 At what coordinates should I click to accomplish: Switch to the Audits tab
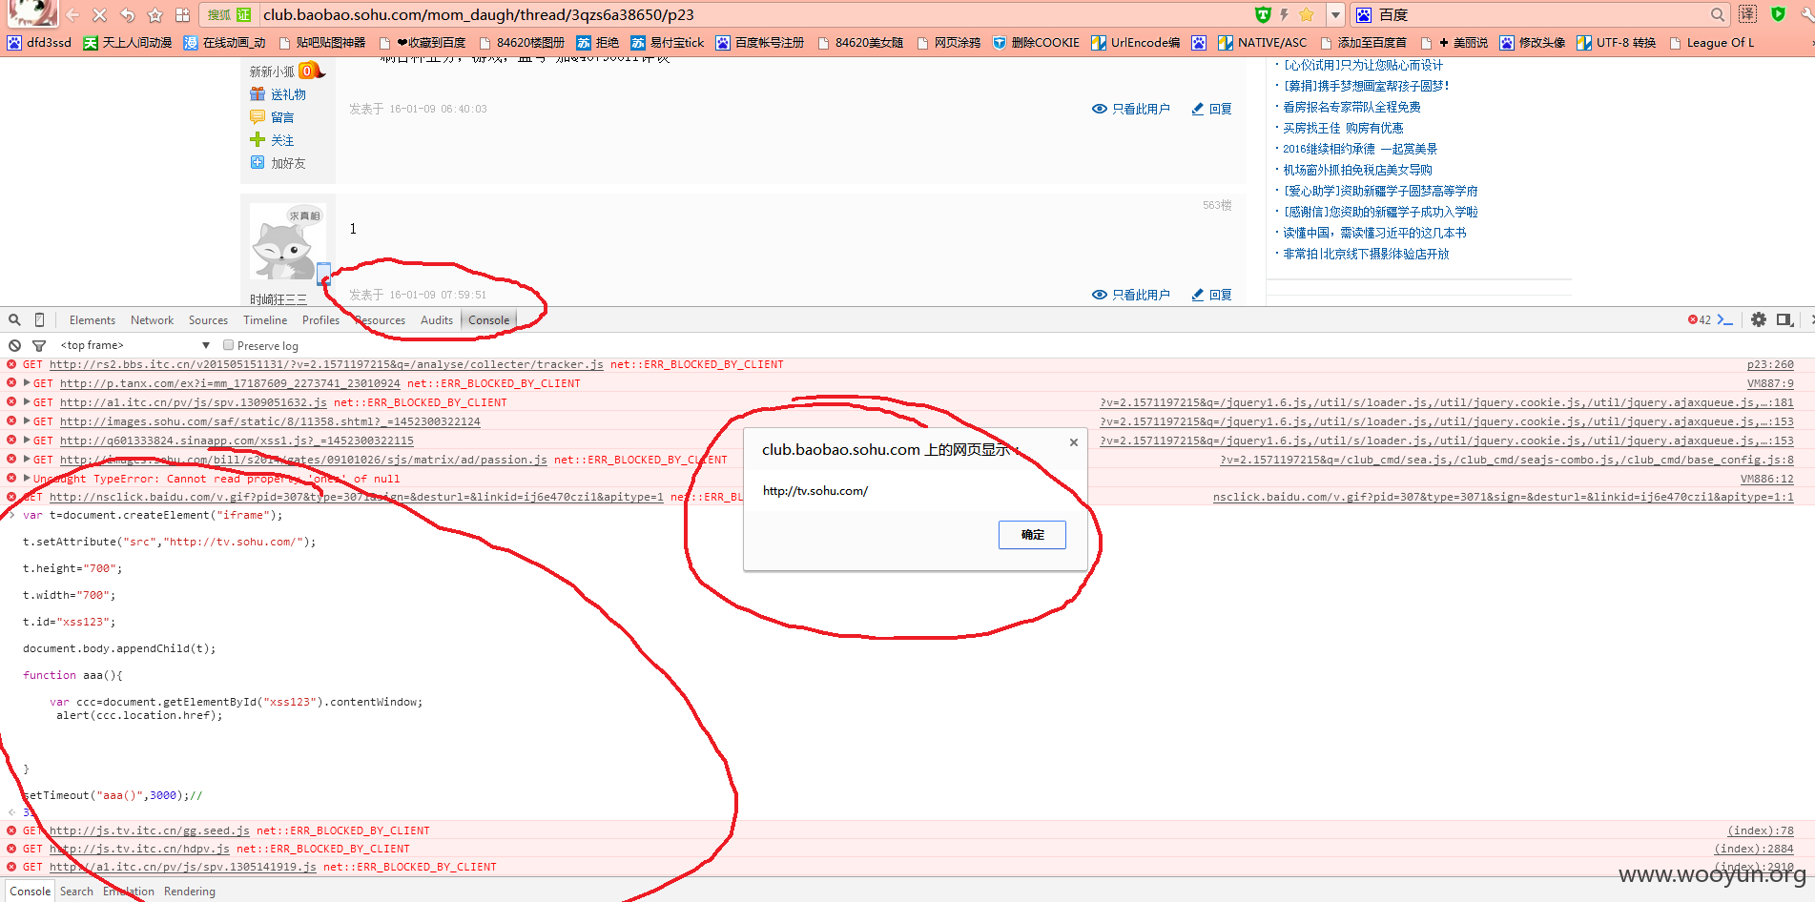[437, 320]
